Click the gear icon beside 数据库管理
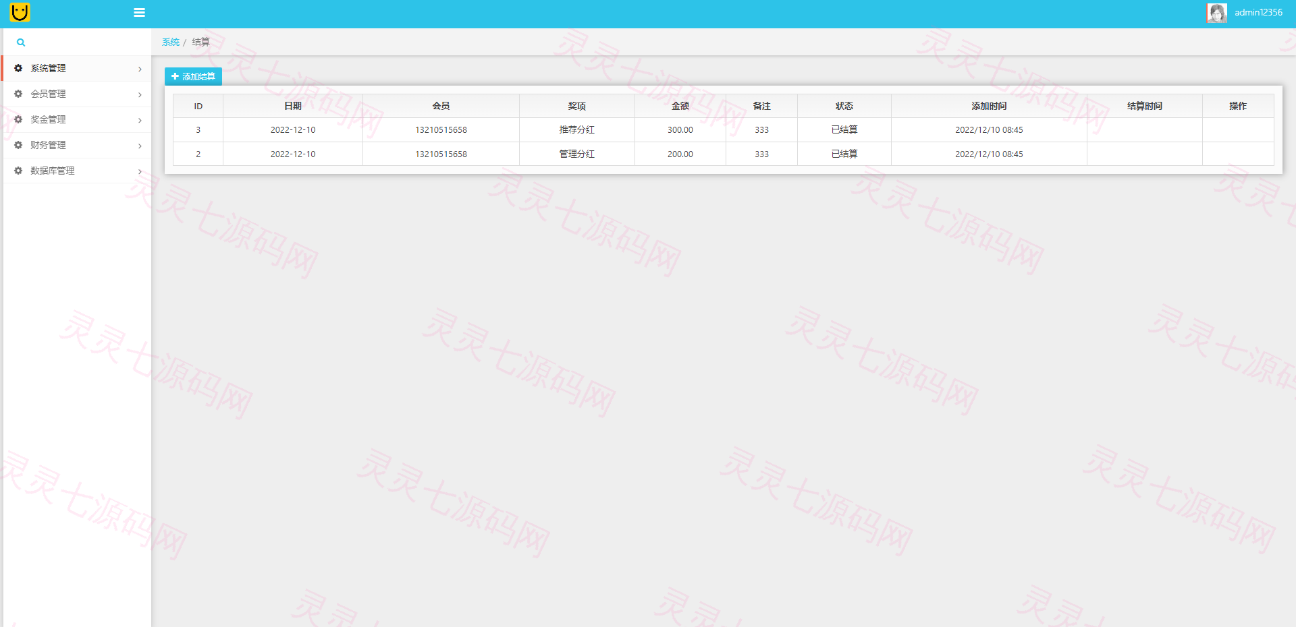Viewport: 1296px width, 627px height. tap(18, 171)
